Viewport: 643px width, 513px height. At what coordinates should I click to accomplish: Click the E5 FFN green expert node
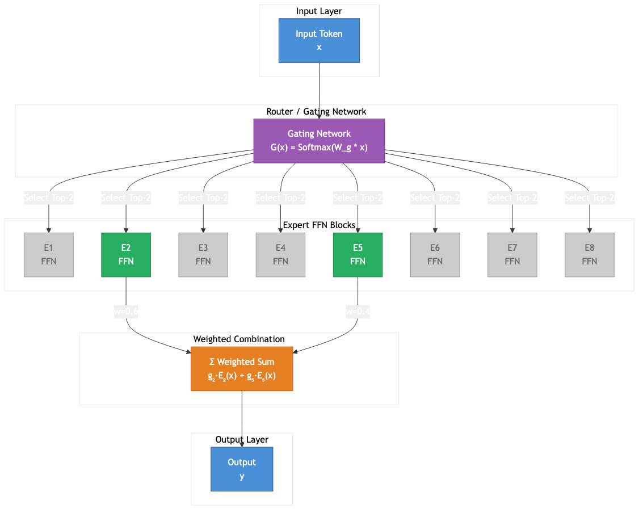pyautogui.click(x=358, y=254)
